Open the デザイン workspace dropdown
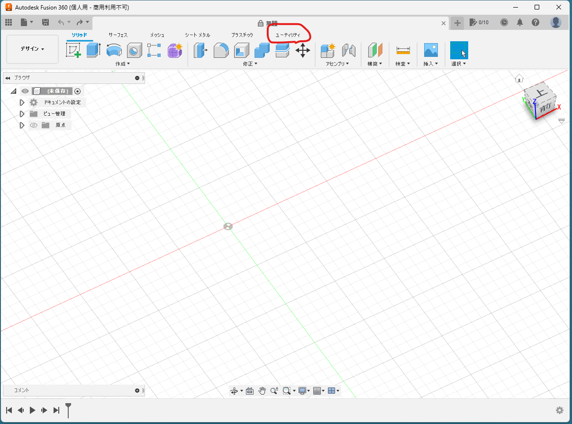Viewport: 572px width, 424px height. click(x=32, y=49)
